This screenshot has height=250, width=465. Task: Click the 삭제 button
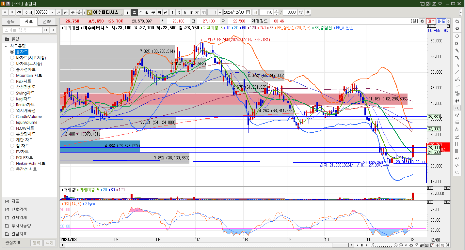click(x=49, y=243)
